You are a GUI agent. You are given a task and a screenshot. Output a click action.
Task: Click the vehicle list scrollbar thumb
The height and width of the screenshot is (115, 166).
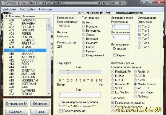pos(49,26)
